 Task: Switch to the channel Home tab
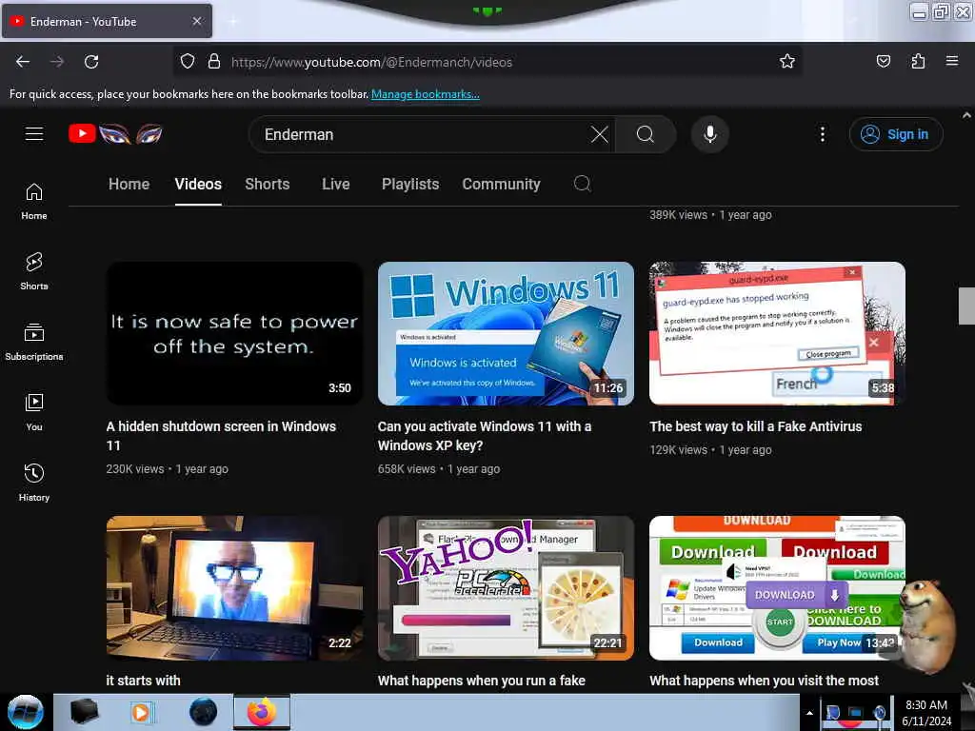129,184
